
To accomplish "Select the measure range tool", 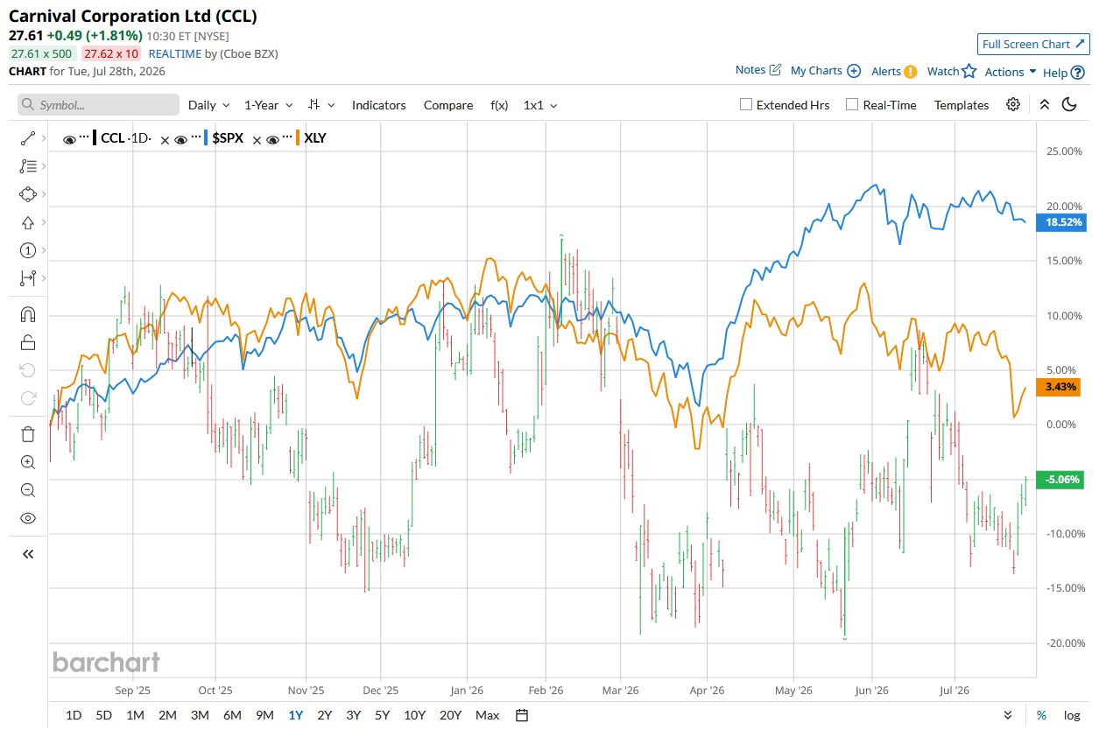I will click(27, 278).
